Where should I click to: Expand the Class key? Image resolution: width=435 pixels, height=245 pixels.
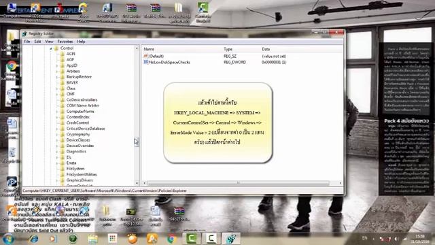57,88
